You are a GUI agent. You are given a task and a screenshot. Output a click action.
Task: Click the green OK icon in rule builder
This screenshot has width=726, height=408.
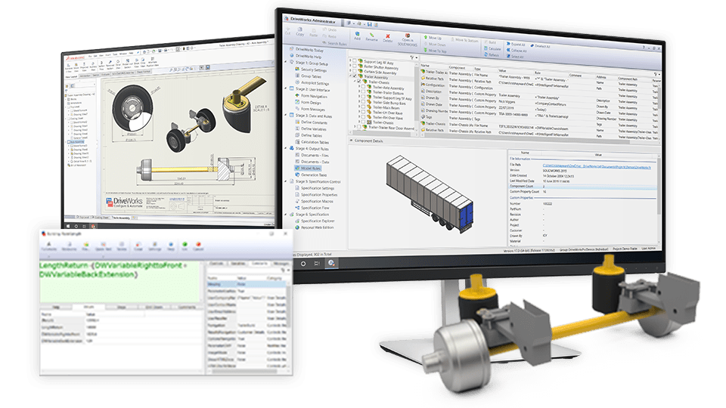pyautogui.click(x=186, y=246)
